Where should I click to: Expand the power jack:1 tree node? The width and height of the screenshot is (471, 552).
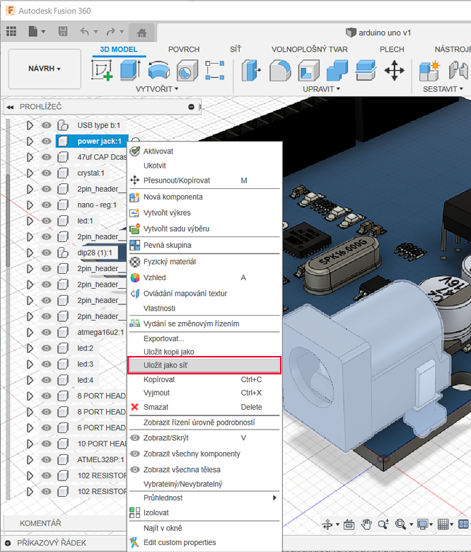(x=30, y=141)
